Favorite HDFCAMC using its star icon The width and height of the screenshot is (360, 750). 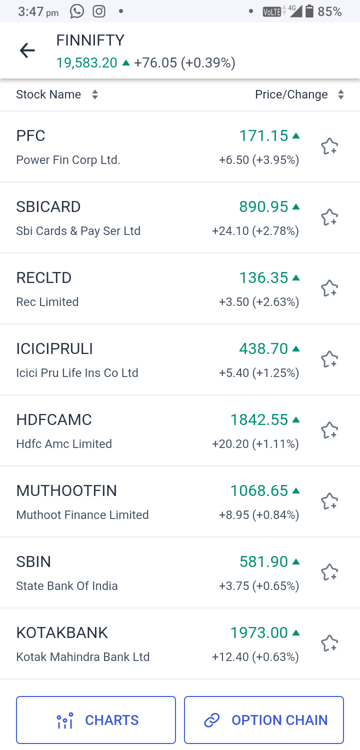click(329, 430)
